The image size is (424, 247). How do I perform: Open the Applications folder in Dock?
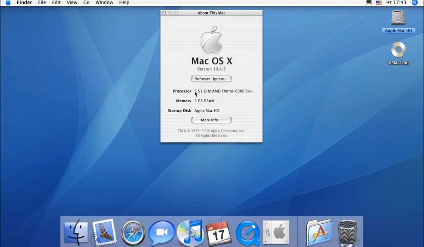319,233
